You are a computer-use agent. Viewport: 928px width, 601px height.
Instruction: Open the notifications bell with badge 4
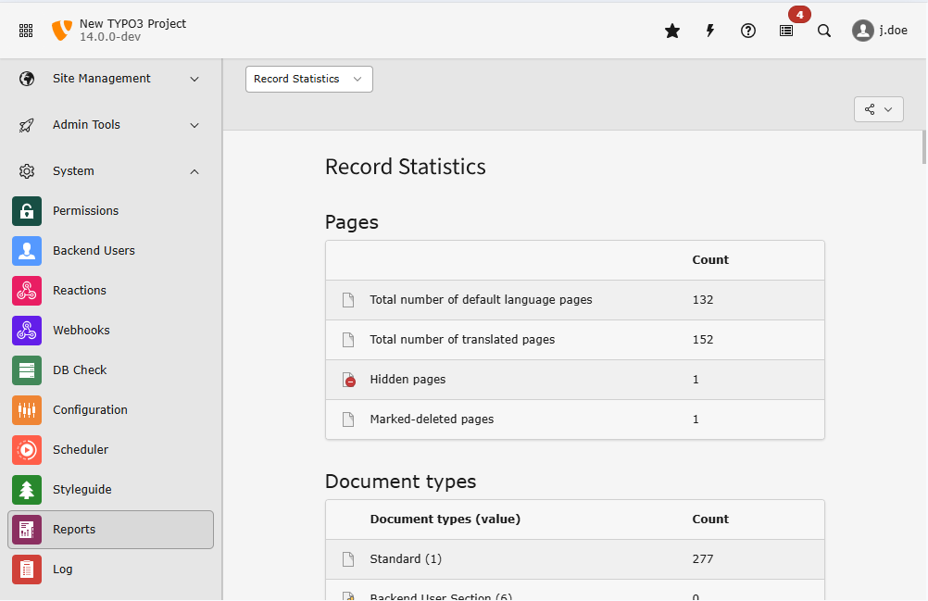coord(786,31)
